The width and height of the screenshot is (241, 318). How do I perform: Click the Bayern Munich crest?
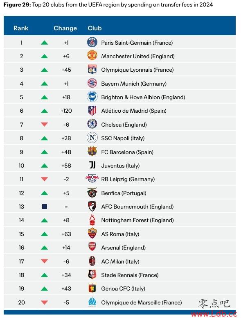click(x=92, y=83)
